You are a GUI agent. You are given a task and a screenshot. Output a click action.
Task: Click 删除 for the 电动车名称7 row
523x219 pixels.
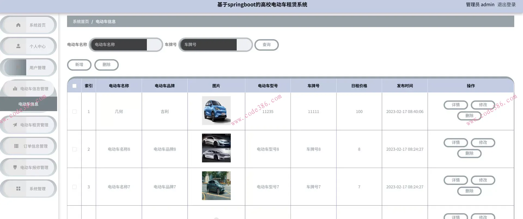coord(469,191)
